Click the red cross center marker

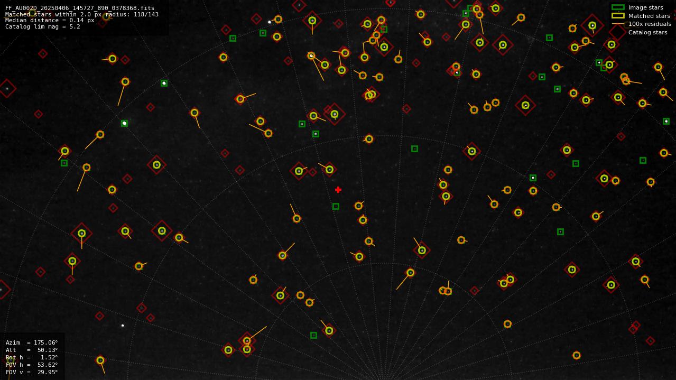[338, 190]
